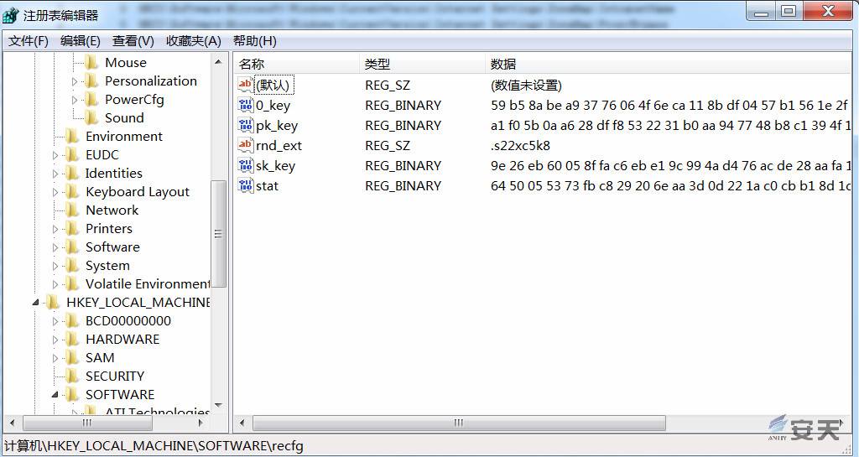Viewport: 859px width, 457px height.
Task: Click value pane scroll left arrow
Action: tap(242, 423)
